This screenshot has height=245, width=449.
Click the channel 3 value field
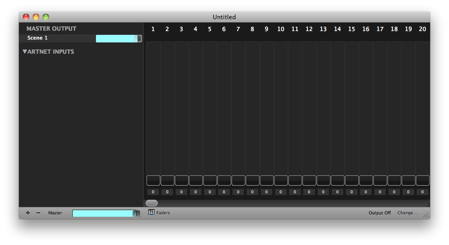[x=181, y=192]
